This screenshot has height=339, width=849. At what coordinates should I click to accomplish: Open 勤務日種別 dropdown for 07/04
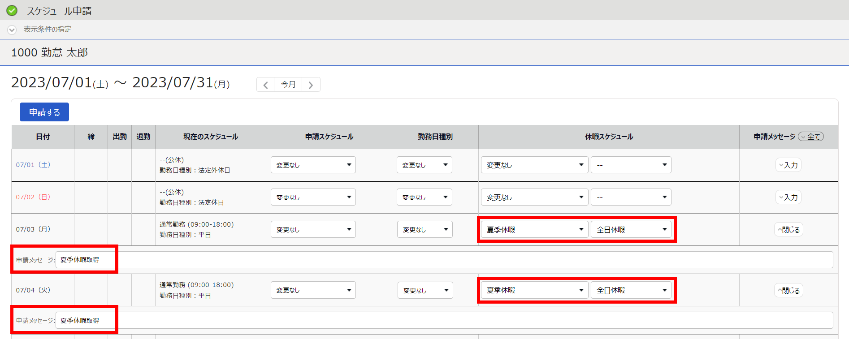[x=425, y=290]
